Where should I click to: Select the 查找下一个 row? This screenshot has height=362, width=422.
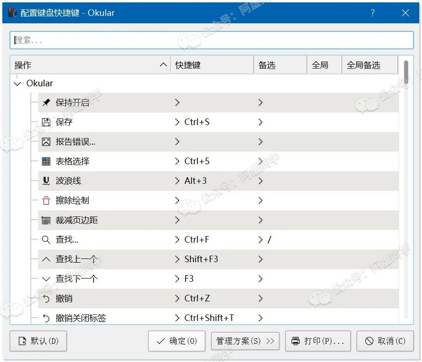point(218,279)
